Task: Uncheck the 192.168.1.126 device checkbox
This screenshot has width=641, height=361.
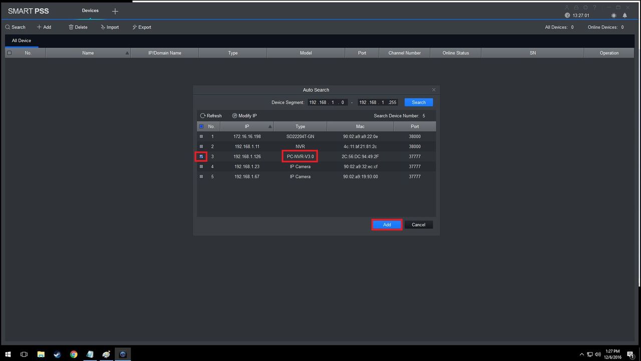Action: 201,156
